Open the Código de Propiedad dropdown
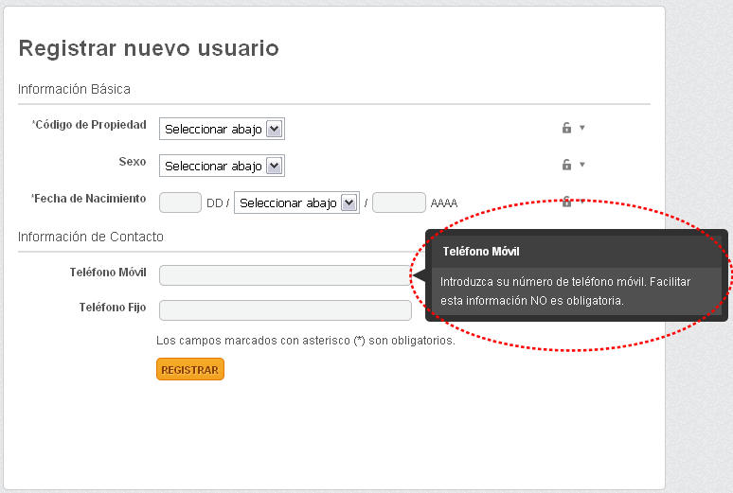Image resolution: width=733 pixels, height=493 pixels. point(222,129)
